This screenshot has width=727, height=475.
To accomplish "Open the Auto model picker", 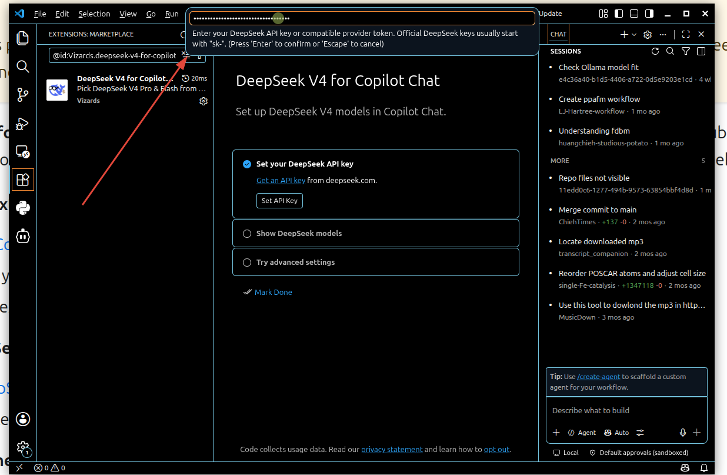I will [x=616, y=433].
